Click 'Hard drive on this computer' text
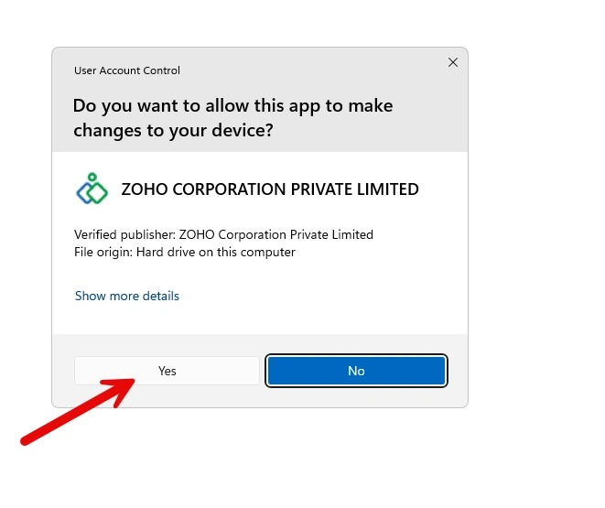Image resolution: width=605 pixels, height=508 pixels. [216, 252]
